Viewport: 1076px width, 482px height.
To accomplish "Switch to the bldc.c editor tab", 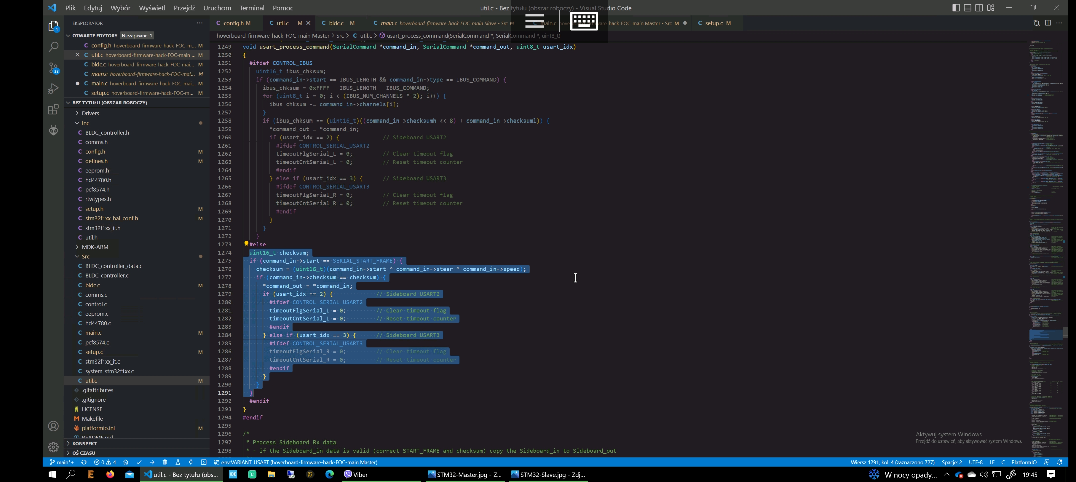I will pyautogui.click(x=337, y=23).
